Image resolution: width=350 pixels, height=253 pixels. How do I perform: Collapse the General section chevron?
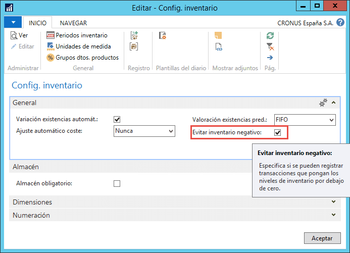[334, 103]
